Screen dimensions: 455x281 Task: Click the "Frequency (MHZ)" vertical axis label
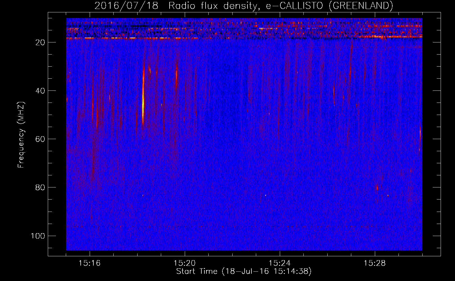point(21,135)
